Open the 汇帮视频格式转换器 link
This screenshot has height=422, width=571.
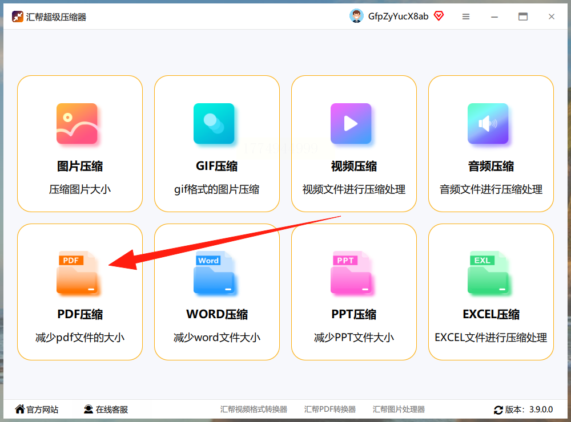click(x=254, y=409)
